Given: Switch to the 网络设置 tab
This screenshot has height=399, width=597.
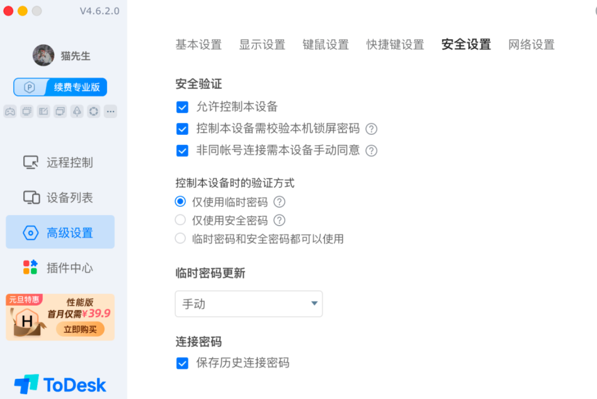Looking at the screenshot, I should (531, 44).
